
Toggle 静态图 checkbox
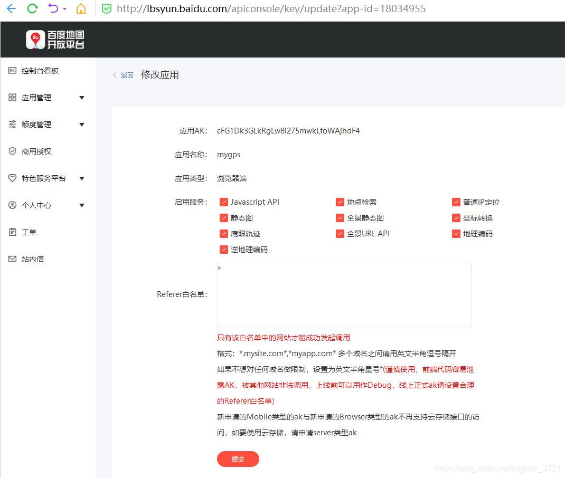pyautogui.click(x=224, y=218)
